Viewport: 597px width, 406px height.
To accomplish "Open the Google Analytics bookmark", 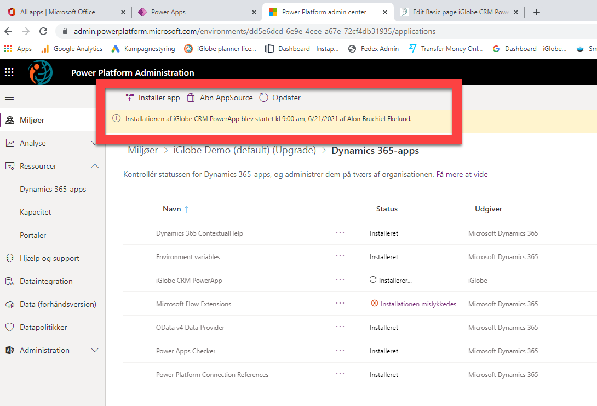I will point(72,49).
